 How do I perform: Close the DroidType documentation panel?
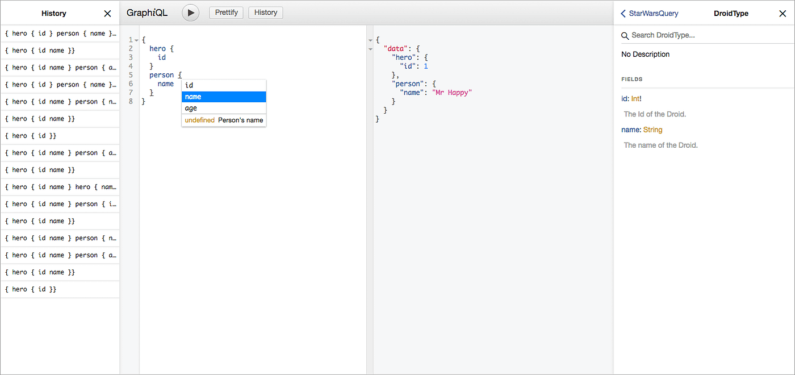point(782,13)
